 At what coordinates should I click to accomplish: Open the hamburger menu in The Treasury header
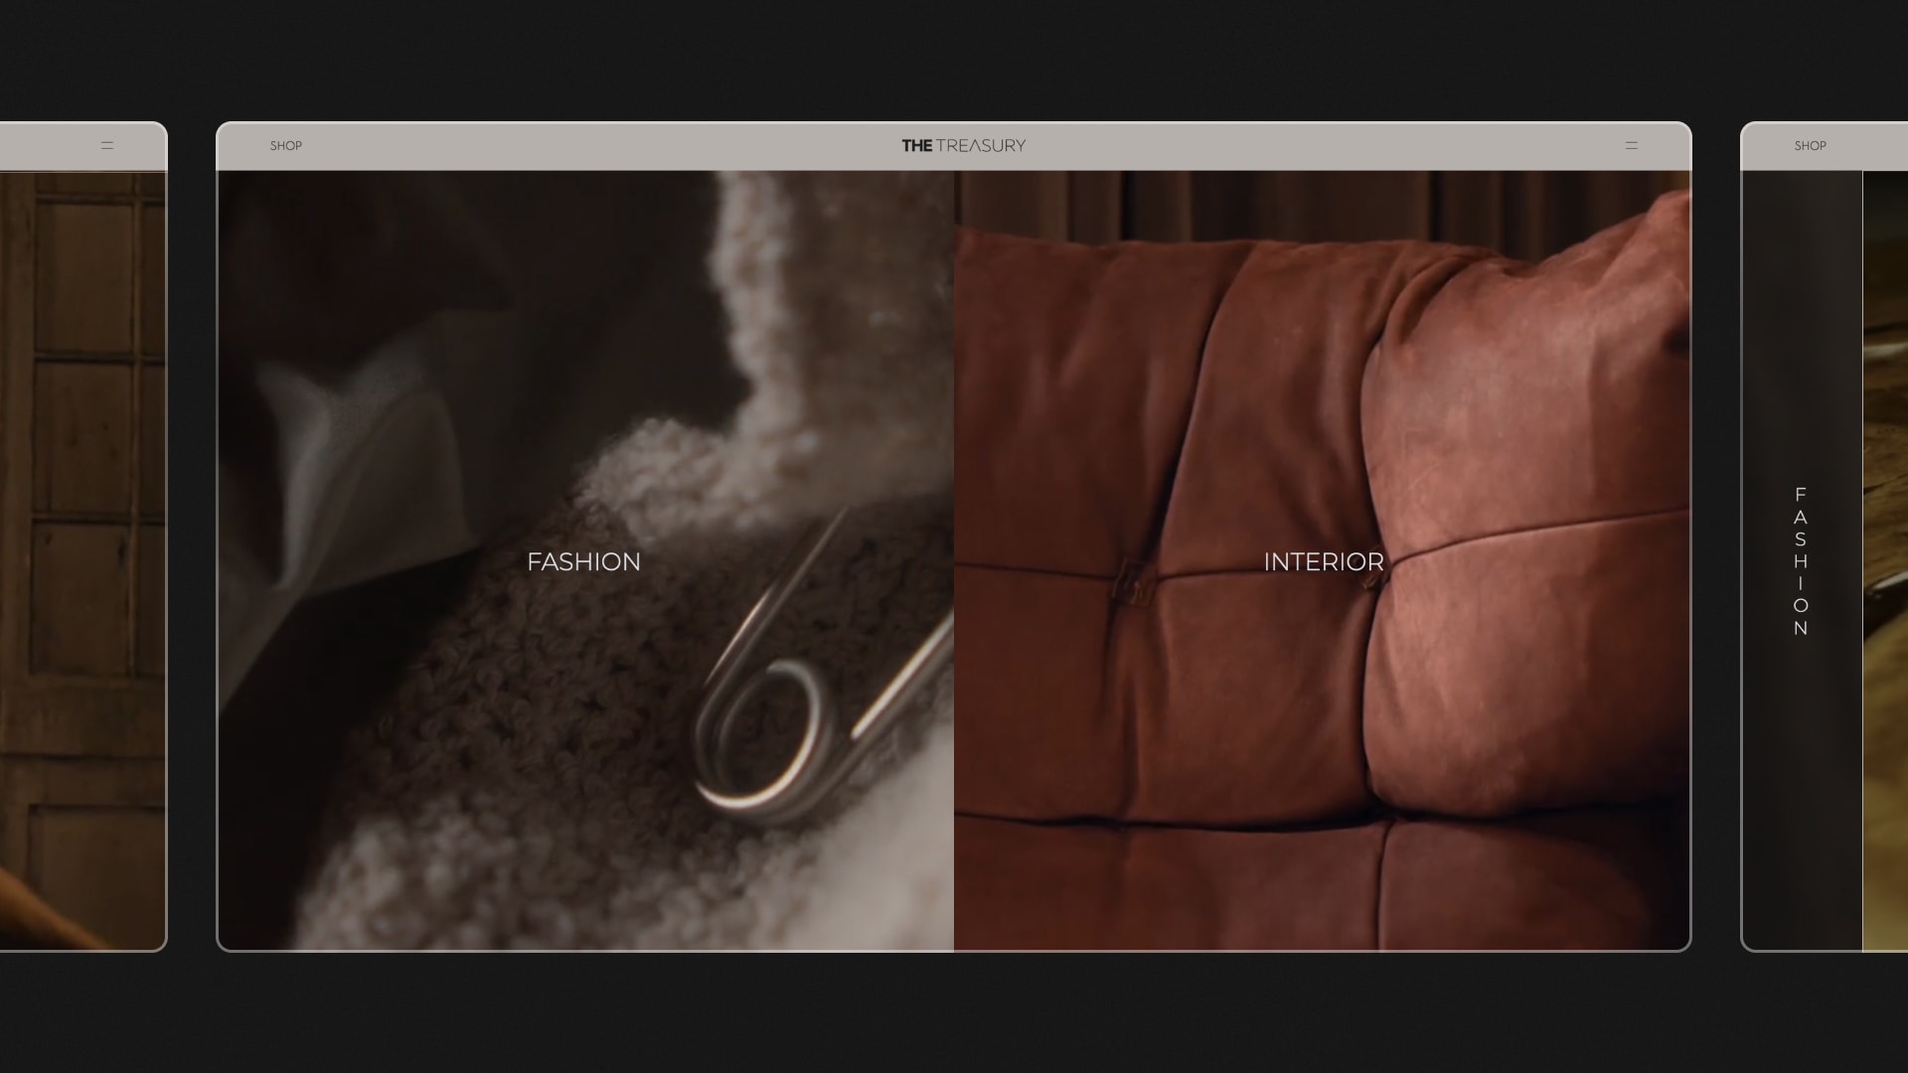pos(1631,145)
